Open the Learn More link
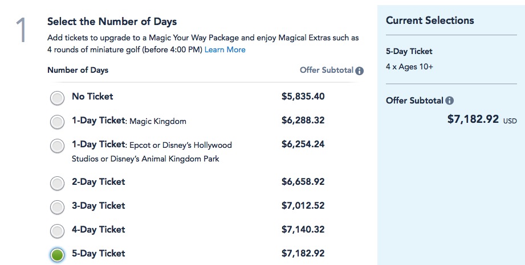 (225, 49)
